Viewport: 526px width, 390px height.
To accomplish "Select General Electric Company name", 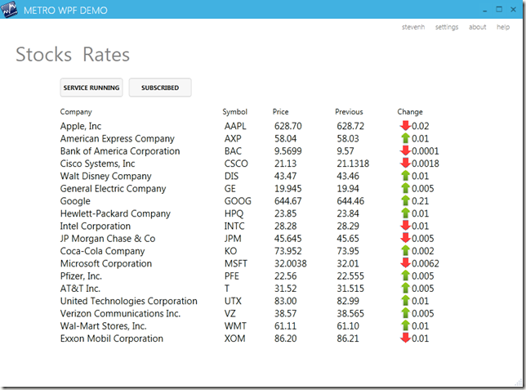I will pyautogui.click(x=113, y=188).
